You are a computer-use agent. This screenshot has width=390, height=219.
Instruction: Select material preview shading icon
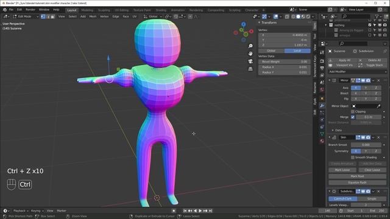tap(303, 16)
